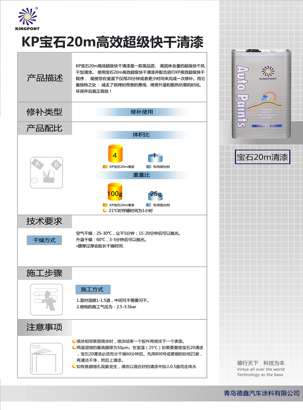Click the blue cylinder labeled 1
Screen dimensions: 303x410
click(155, 157)
